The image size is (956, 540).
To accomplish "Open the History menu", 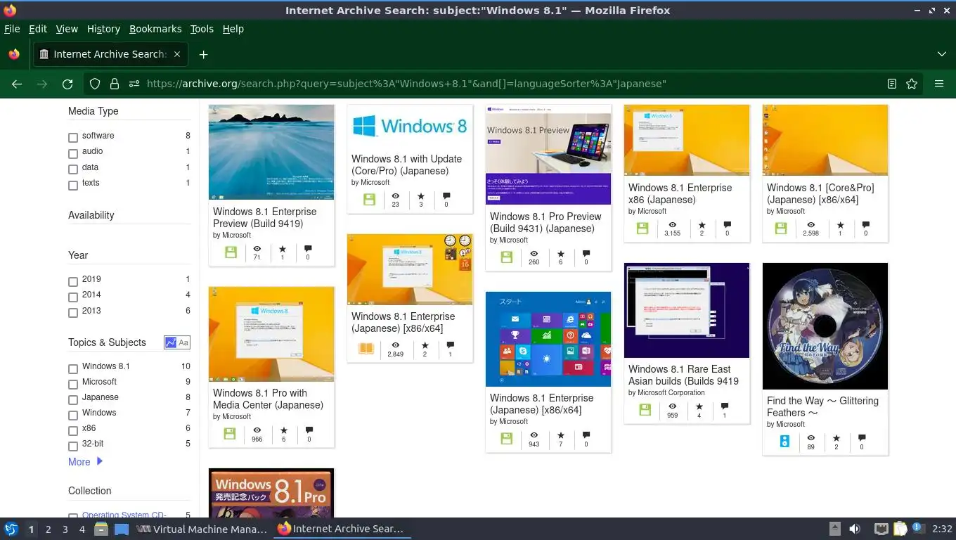I will coord(103,29).
